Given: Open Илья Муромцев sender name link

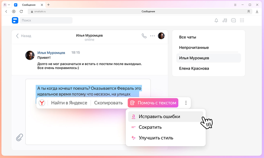Looking at the screenshot, I should coord(51,53).
